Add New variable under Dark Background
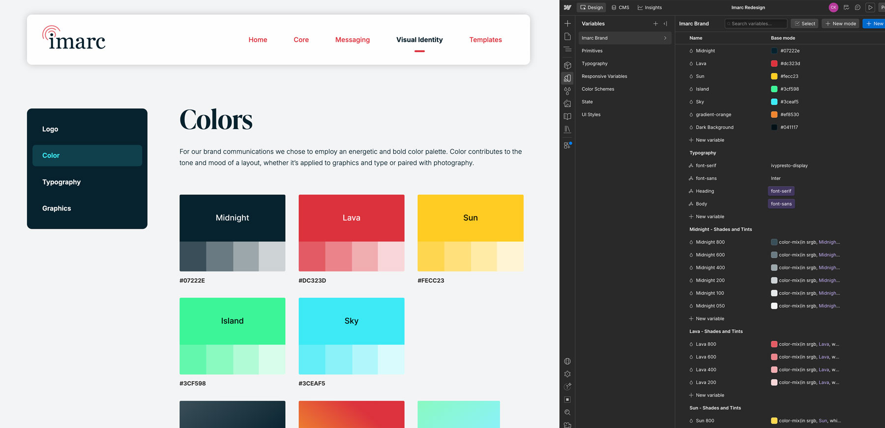The height and width of the screenshot is (428, 885). click(707, 140)
